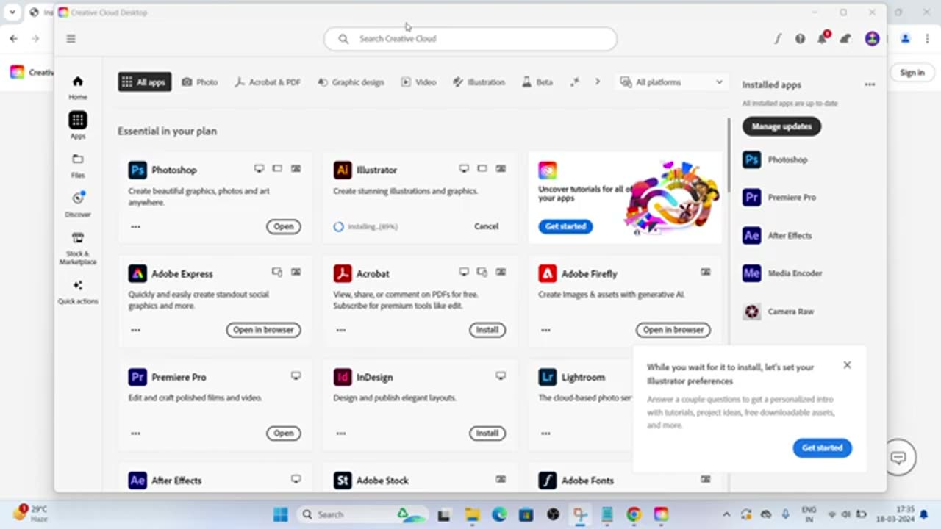This screenshot has width=941, height=529.
Task: Open Adobe Express in browser
Action: pos(263,330)
